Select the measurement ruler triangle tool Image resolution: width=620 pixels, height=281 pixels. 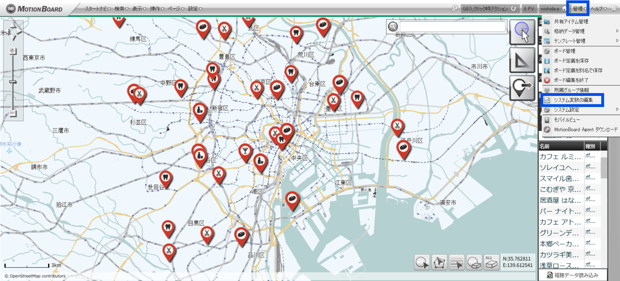click(x=522, y=60)
